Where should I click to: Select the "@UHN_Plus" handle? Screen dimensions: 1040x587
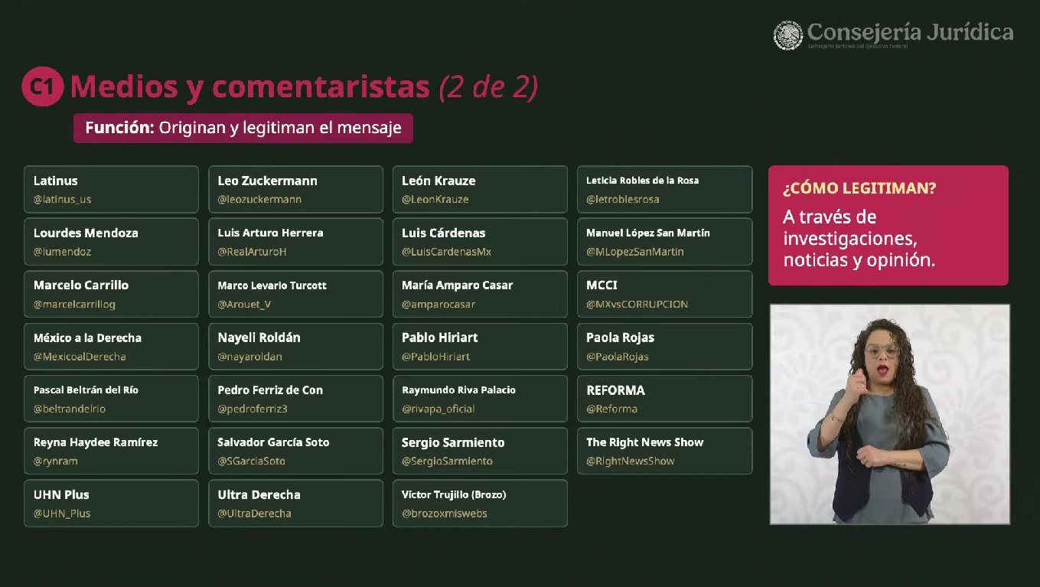click(x=62, y=514)
